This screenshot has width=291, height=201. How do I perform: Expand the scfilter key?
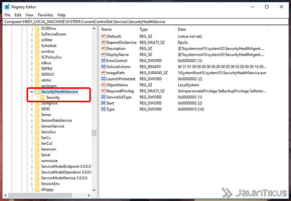pos(32,40)
